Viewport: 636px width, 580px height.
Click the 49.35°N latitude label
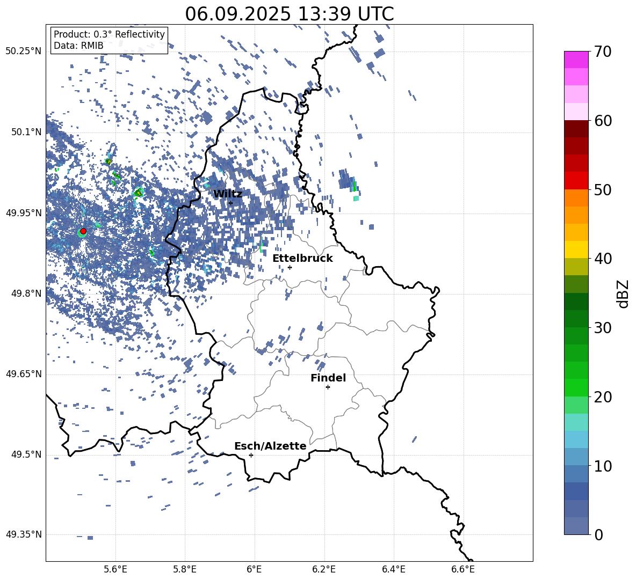[x=24, y=534]
